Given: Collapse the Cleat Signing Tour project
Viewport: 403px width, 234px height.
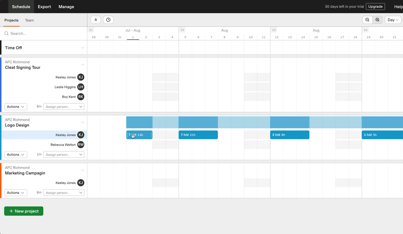Looking at the screenshot, I should [83, 64].
